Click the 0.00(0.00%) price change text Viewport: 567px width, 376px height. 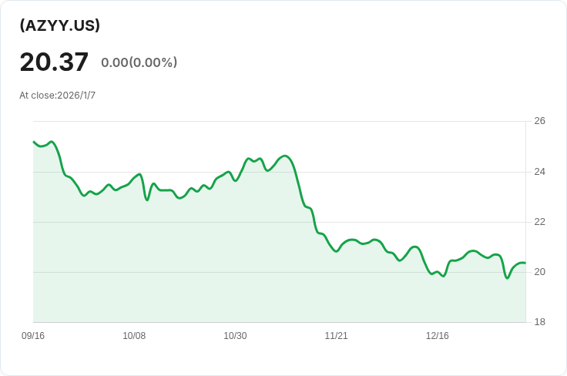point(139,62)
